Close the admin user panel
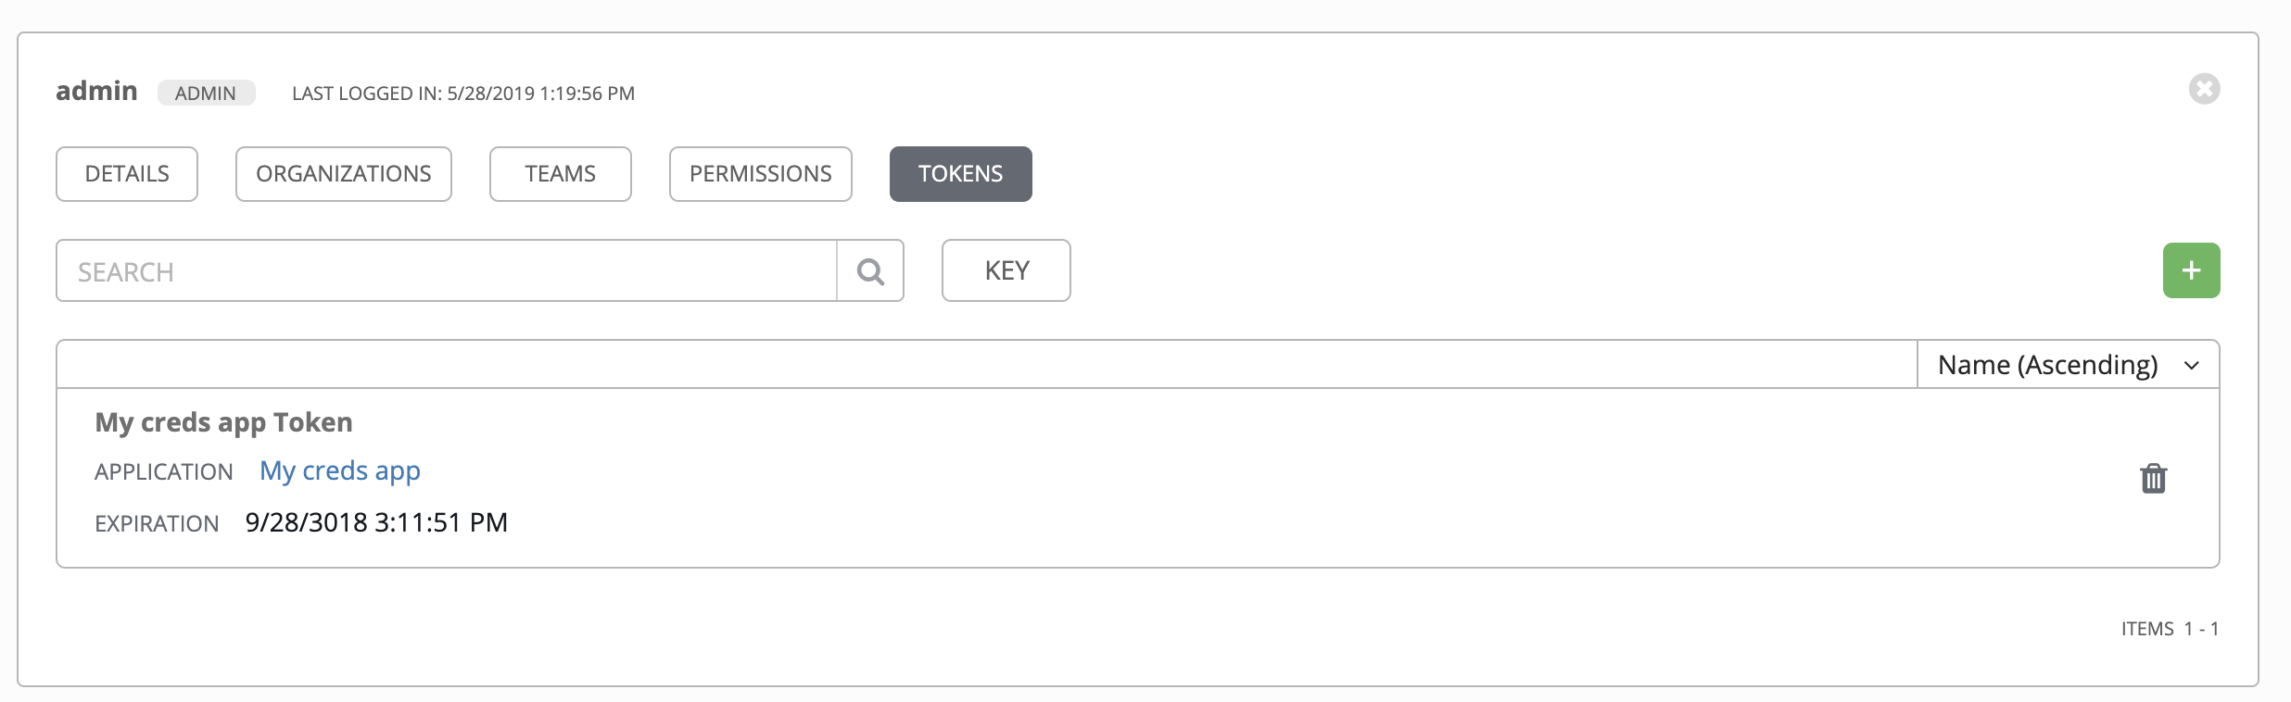Image resolution: width=2291 pixels, height=702 pixels. tap(2204, 89)
